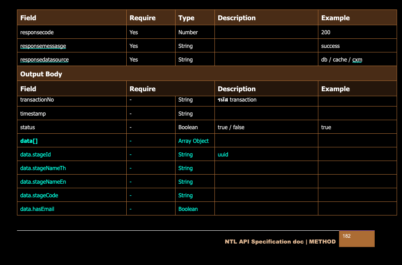Image resolution: width=402 pixels, height=265 pixels.
Task: Select the Output Body section heading
Action: [x=41, y=74]
